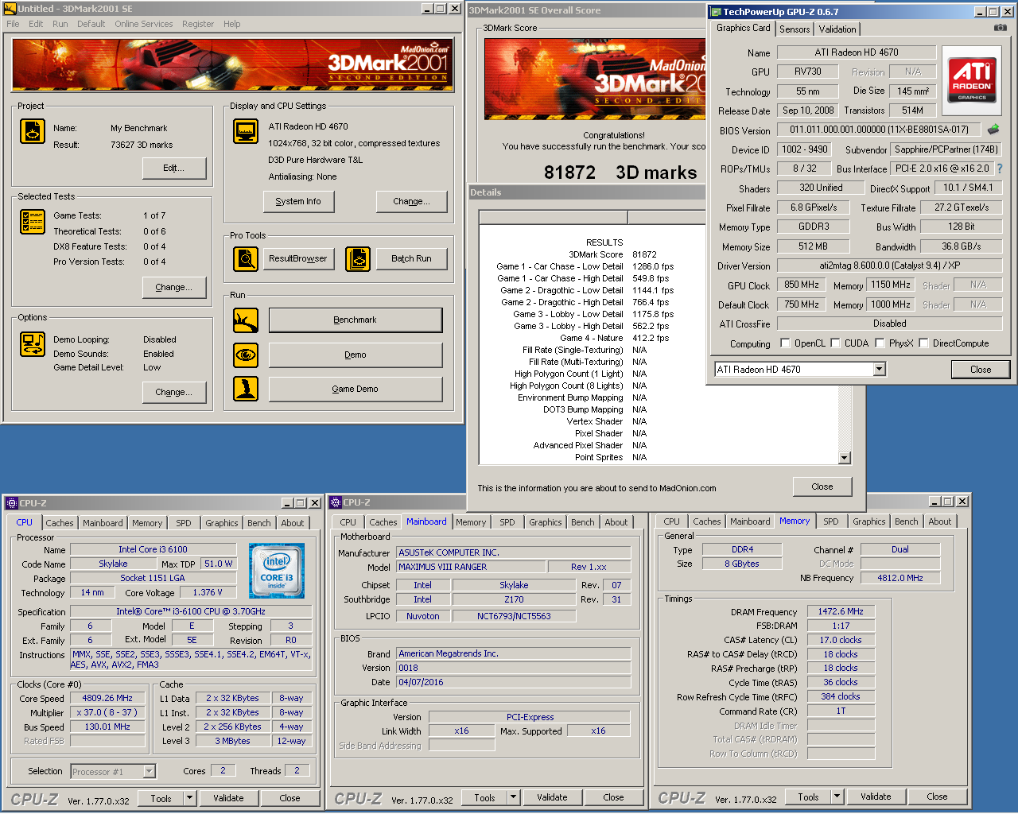Open the Caches tab in left CPU-Z window
The image size is (1018, 814).
click(60, 523)
